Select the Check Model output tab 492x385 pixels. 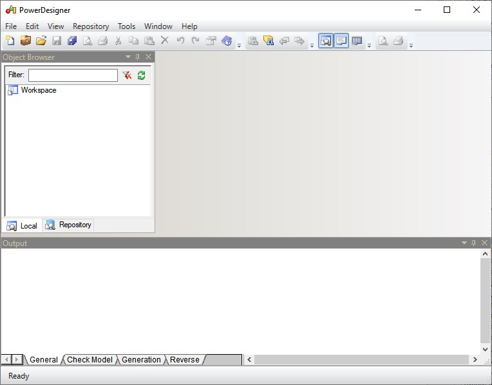coord(90,360)
